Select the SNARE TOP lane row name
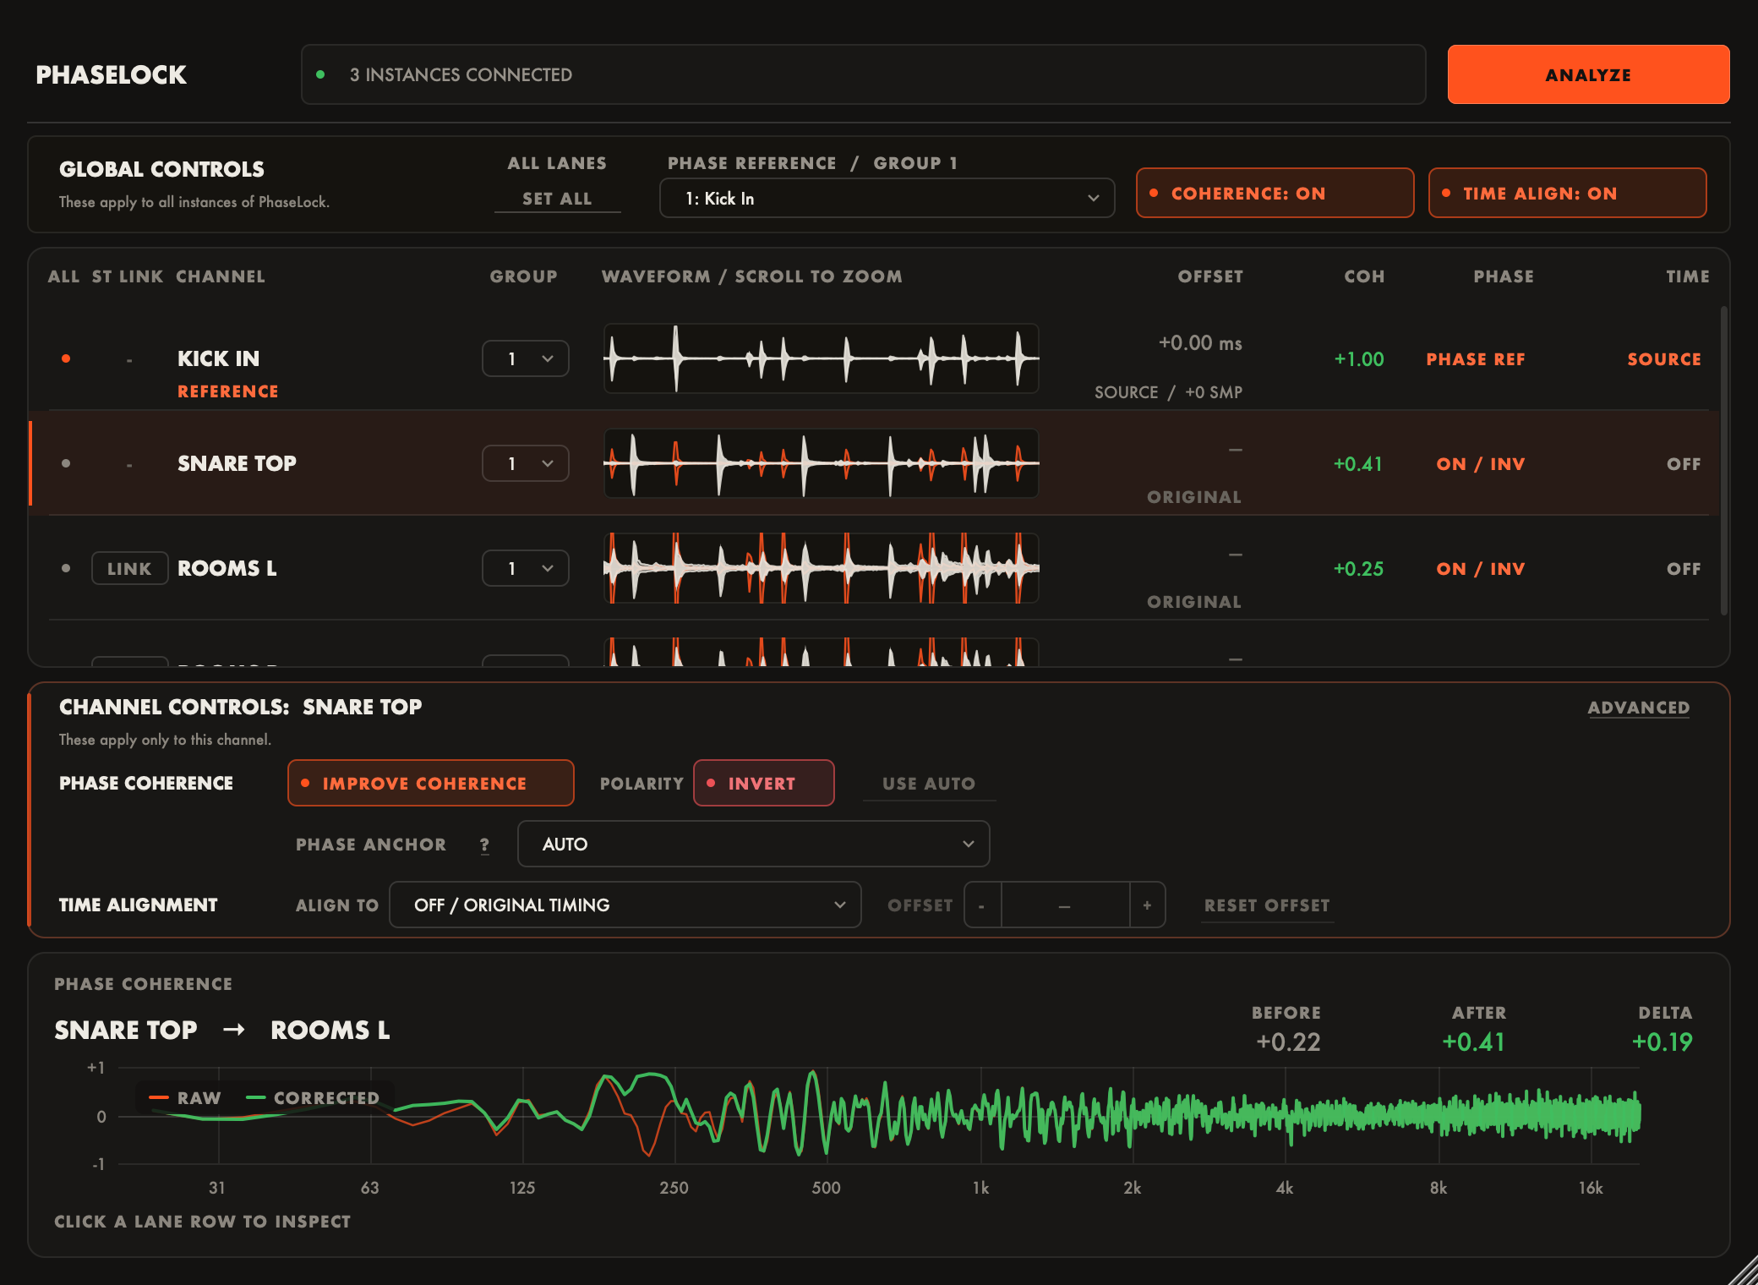Viewport: 1758px width, 1285px height. pyautogui.click(x=237, y=463)
